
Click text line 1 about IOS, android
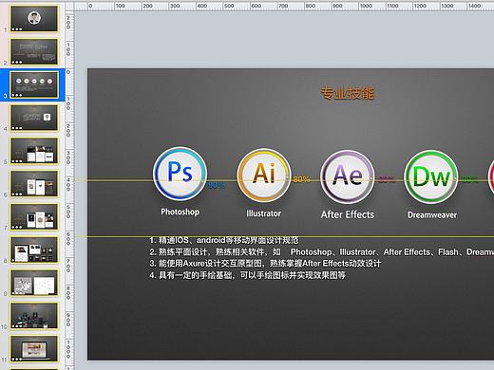pyautogui.click(x=224, y=240)
